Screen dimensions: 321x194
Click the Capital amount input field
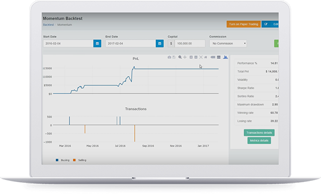pyautogui.click(x=190, y=43)
